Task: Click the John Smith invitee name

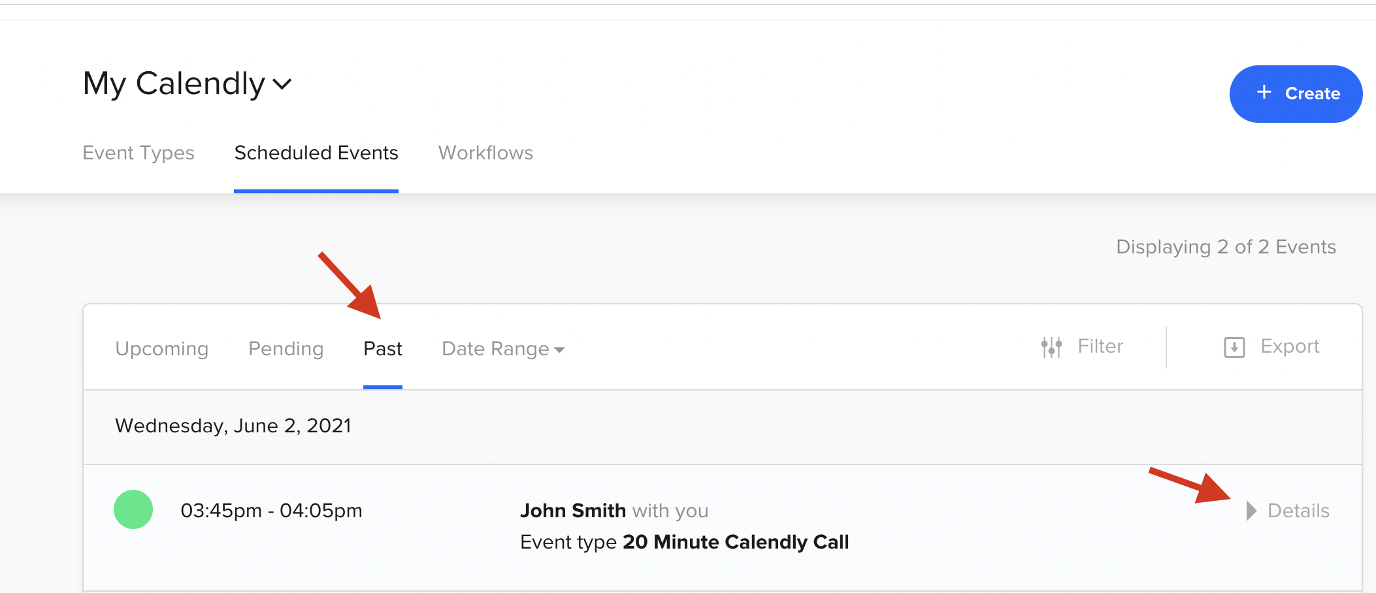Action: [x=573, y=511]
